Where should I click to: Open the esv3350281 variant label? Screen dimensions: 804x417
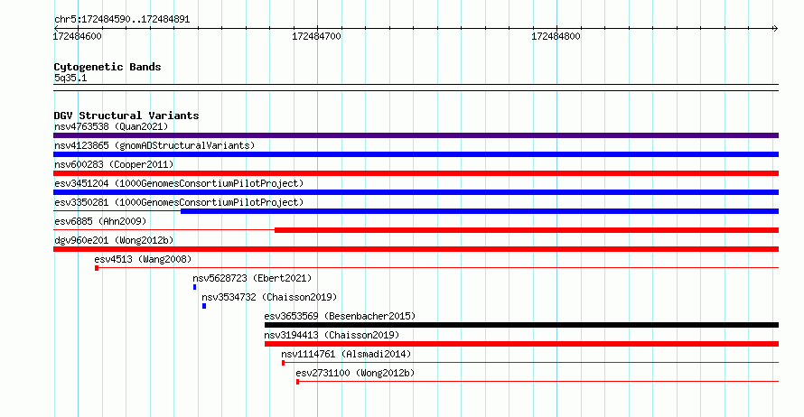[179, 202]
